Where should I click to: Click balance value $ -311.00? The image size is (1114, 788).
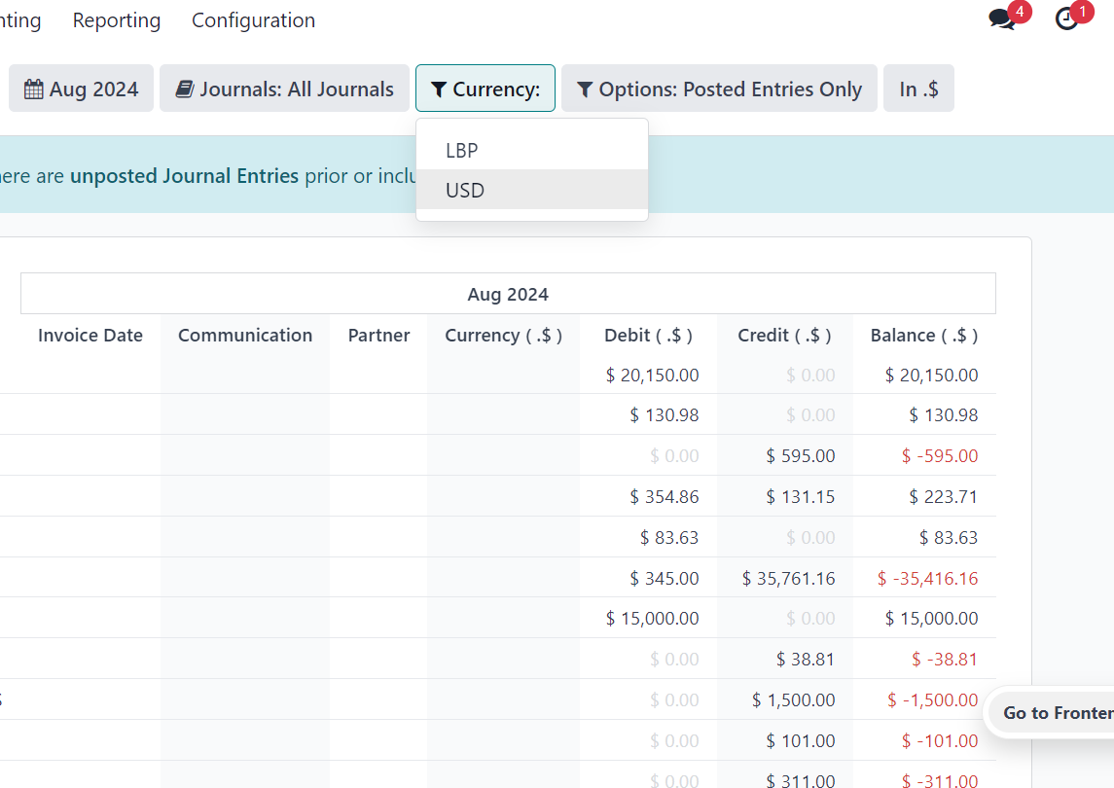click(x=940, y=780)
